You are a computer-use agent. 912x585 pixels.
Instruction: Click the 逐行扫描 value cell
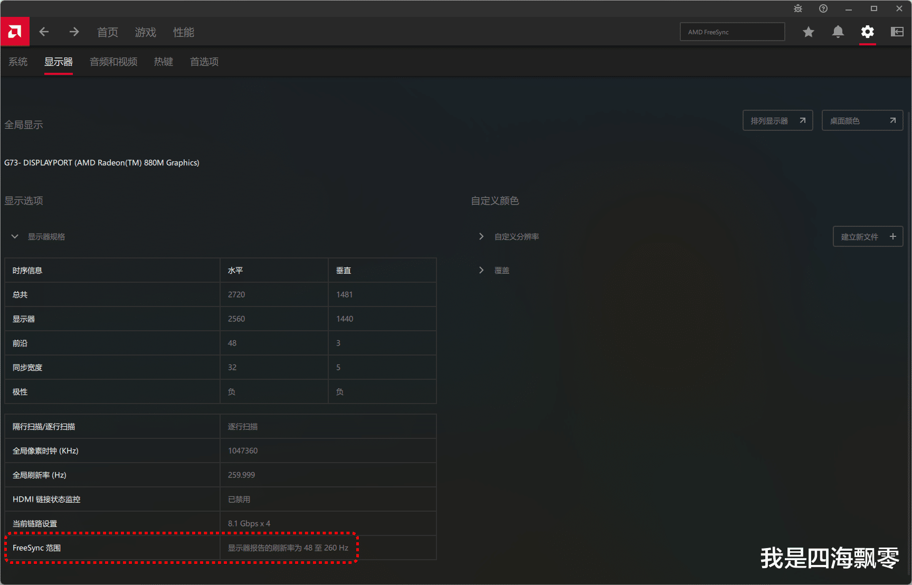coord(328,427)
